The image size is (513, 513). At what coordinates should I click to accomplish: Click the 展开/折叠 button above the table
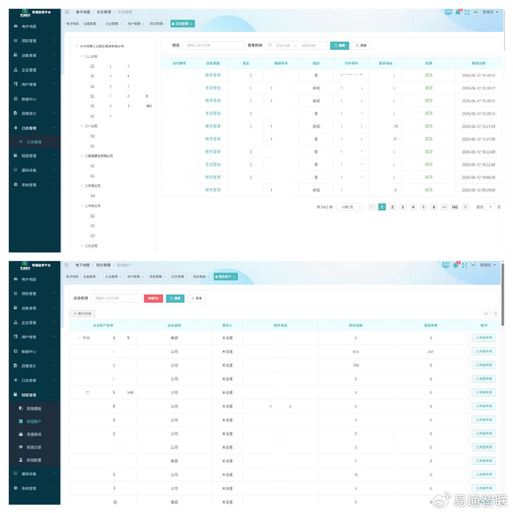point(82,314)
